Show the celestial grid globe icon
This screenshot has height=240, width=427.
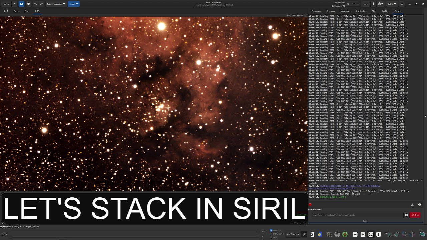[x=337, y=234]
